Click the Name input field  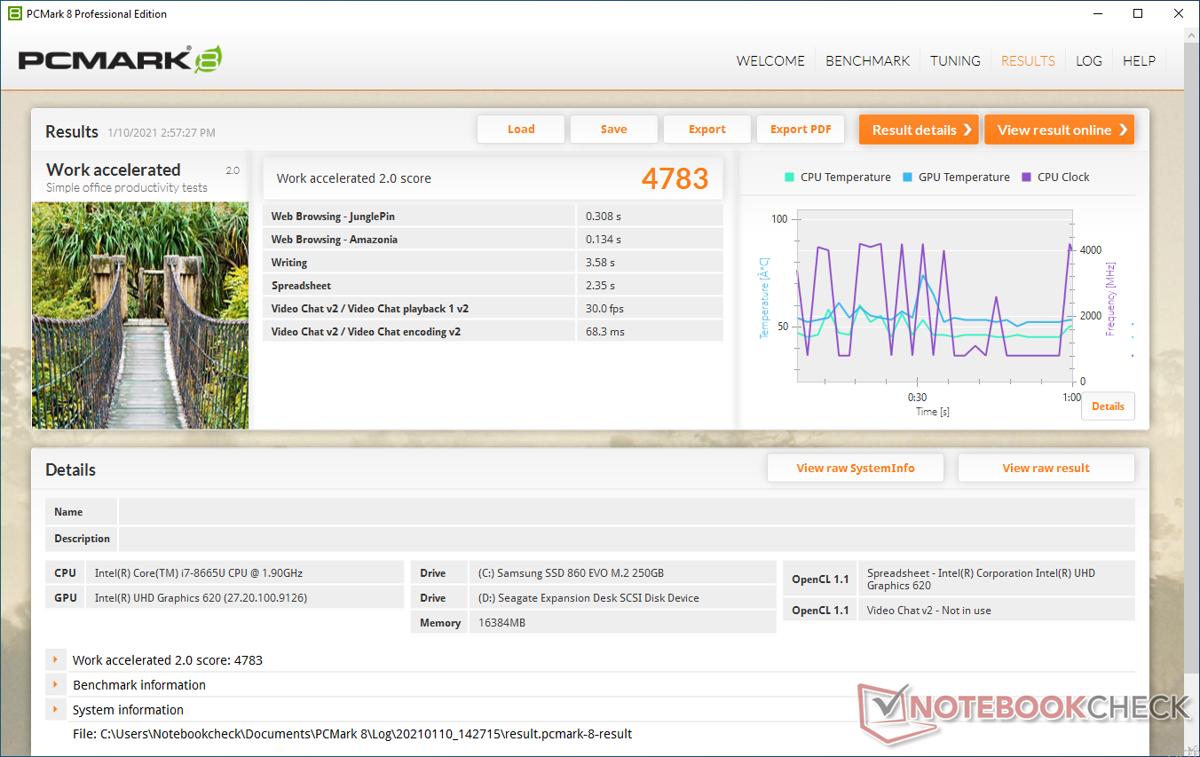pyautogui.click(x=626, y=512)
